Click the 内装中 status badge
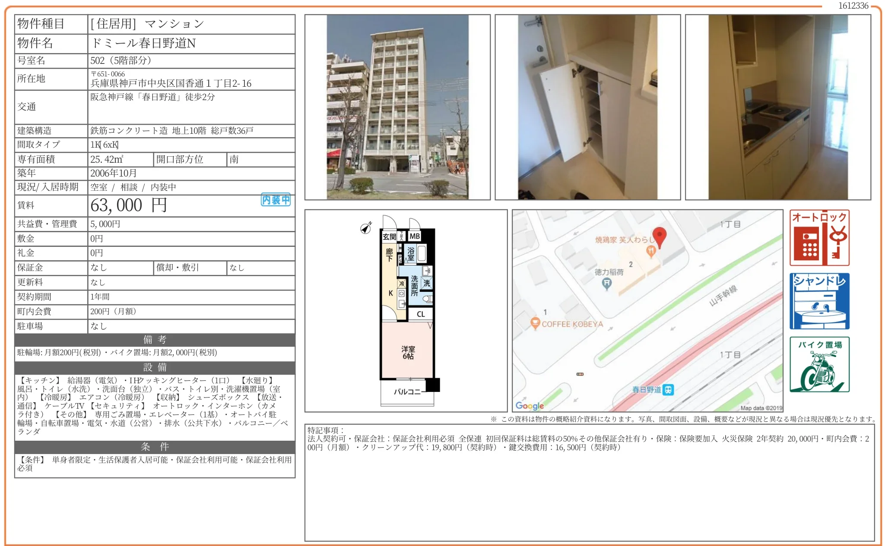Viewport: 888px width, 546px height. coord(276,200)
